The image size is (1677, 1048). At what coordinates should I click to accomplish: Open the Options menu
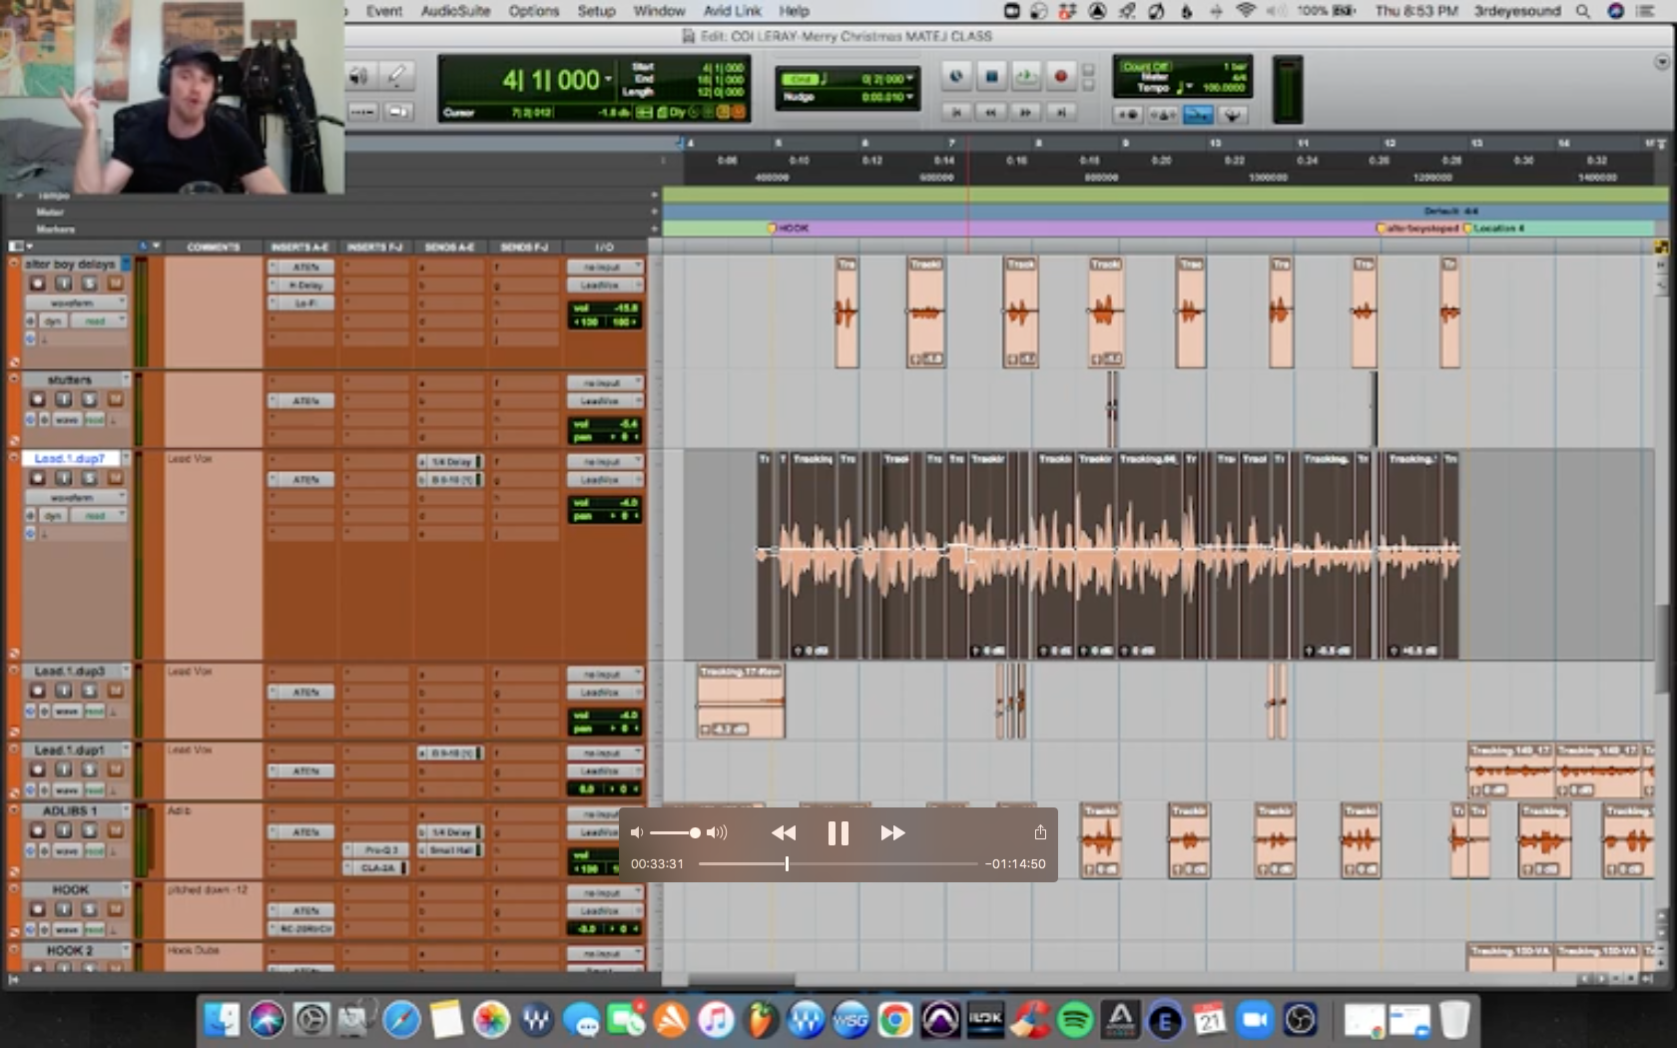(533, 11)
